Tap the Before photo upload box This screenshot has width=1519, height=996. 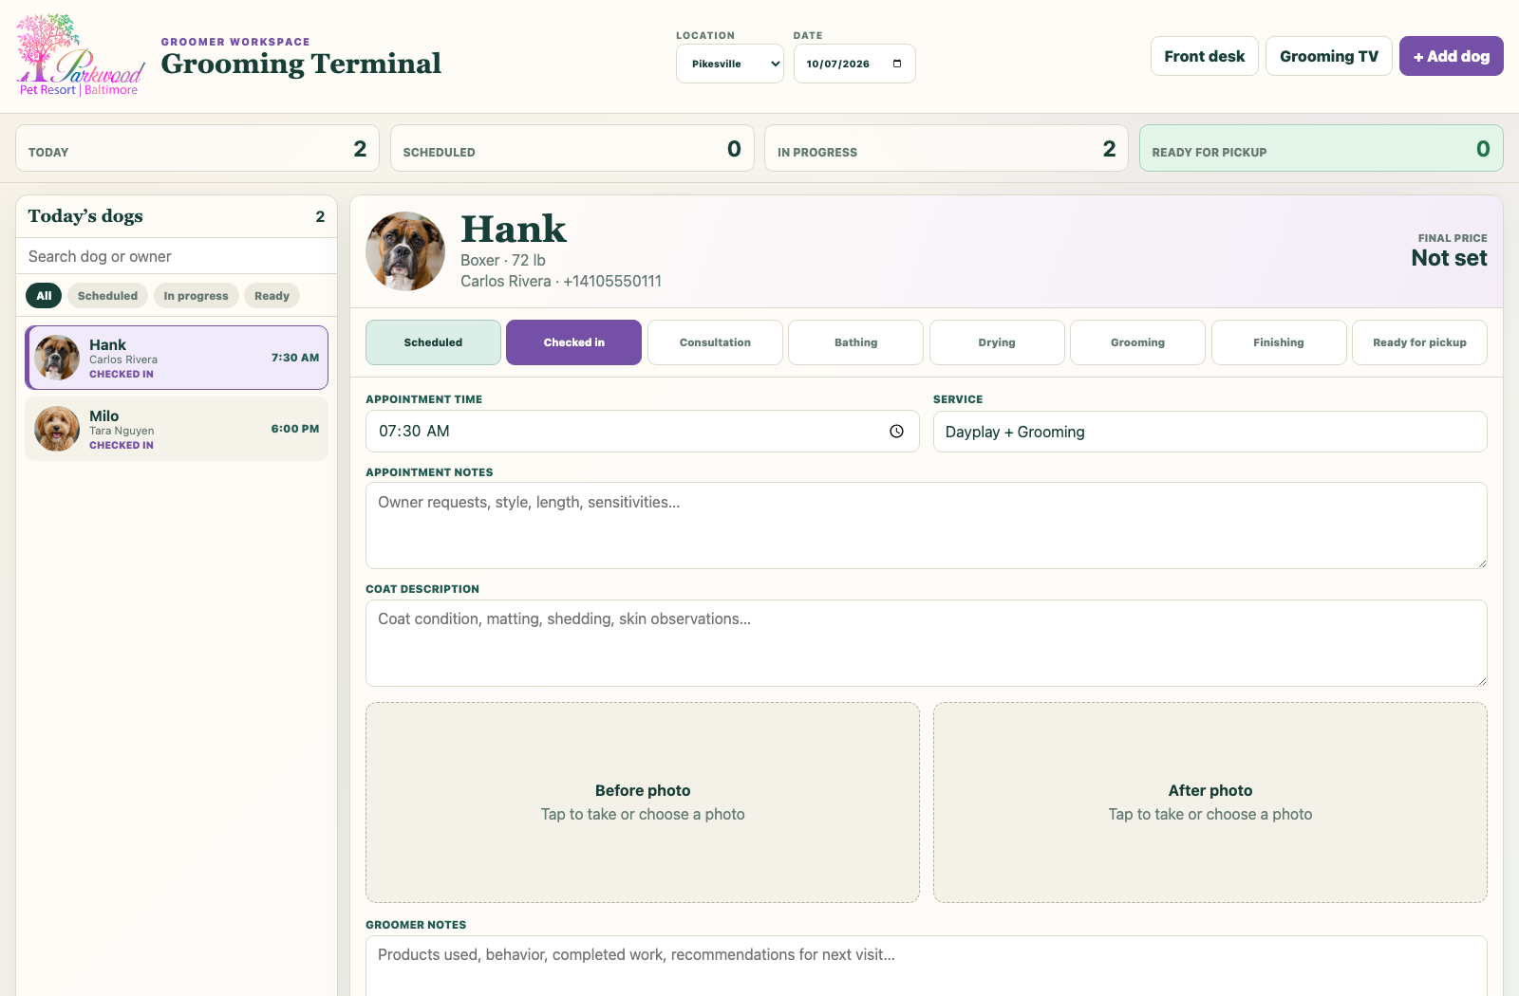(x=643, y=802)
